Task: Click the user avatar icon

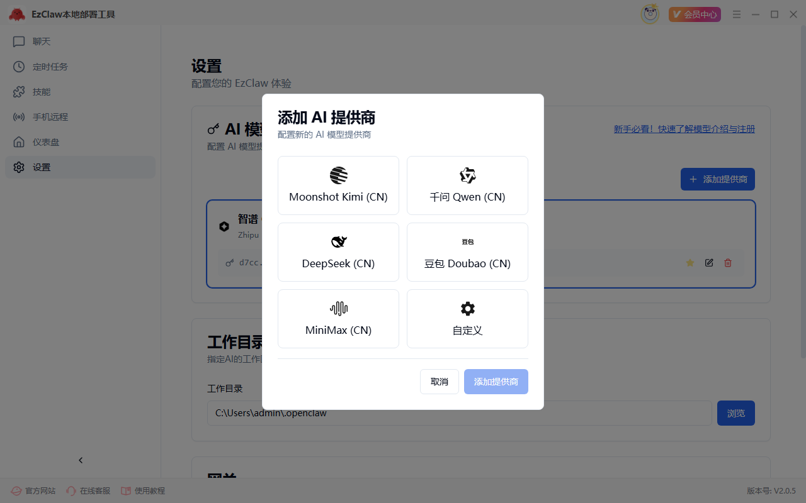Action: (x=650, y=14)
